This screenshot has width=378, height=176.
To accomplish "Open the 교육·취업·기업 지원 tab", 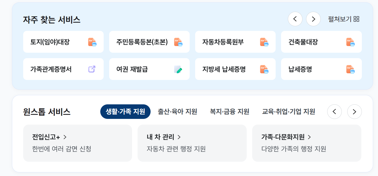I will [x=289, y=112].
